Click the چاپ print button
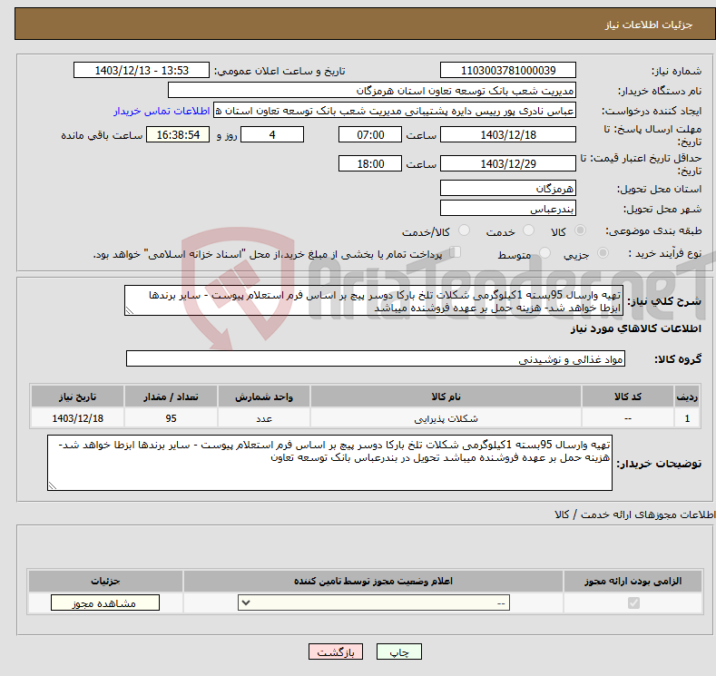 click(x=399, y=652)
